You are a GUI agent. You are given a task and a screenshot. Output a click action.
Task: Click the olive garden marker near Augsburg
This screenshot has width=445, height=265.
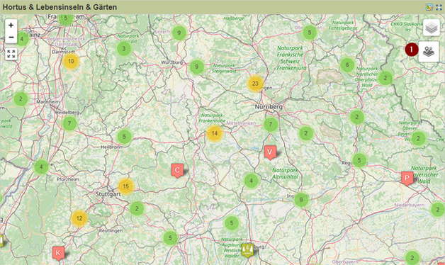[248, 250]
